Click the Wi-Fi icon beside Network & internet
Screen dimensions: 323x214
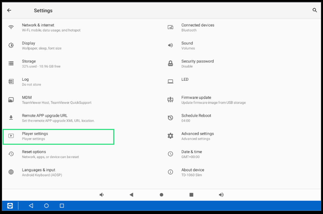(x=11, y=27)
